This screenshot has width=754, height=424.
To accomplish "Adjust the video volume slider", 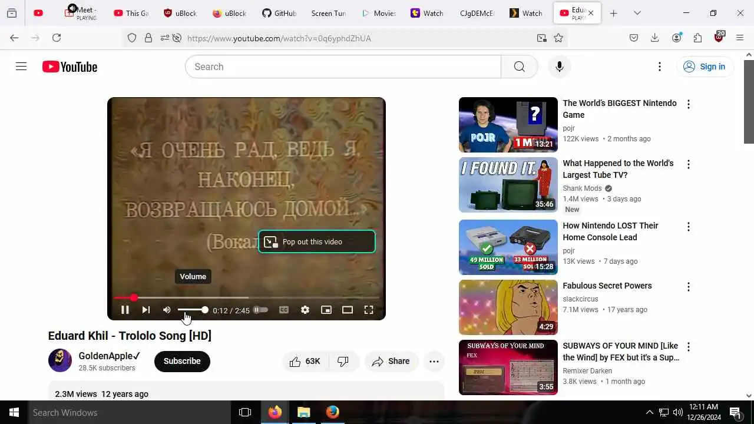I will 193,310.
